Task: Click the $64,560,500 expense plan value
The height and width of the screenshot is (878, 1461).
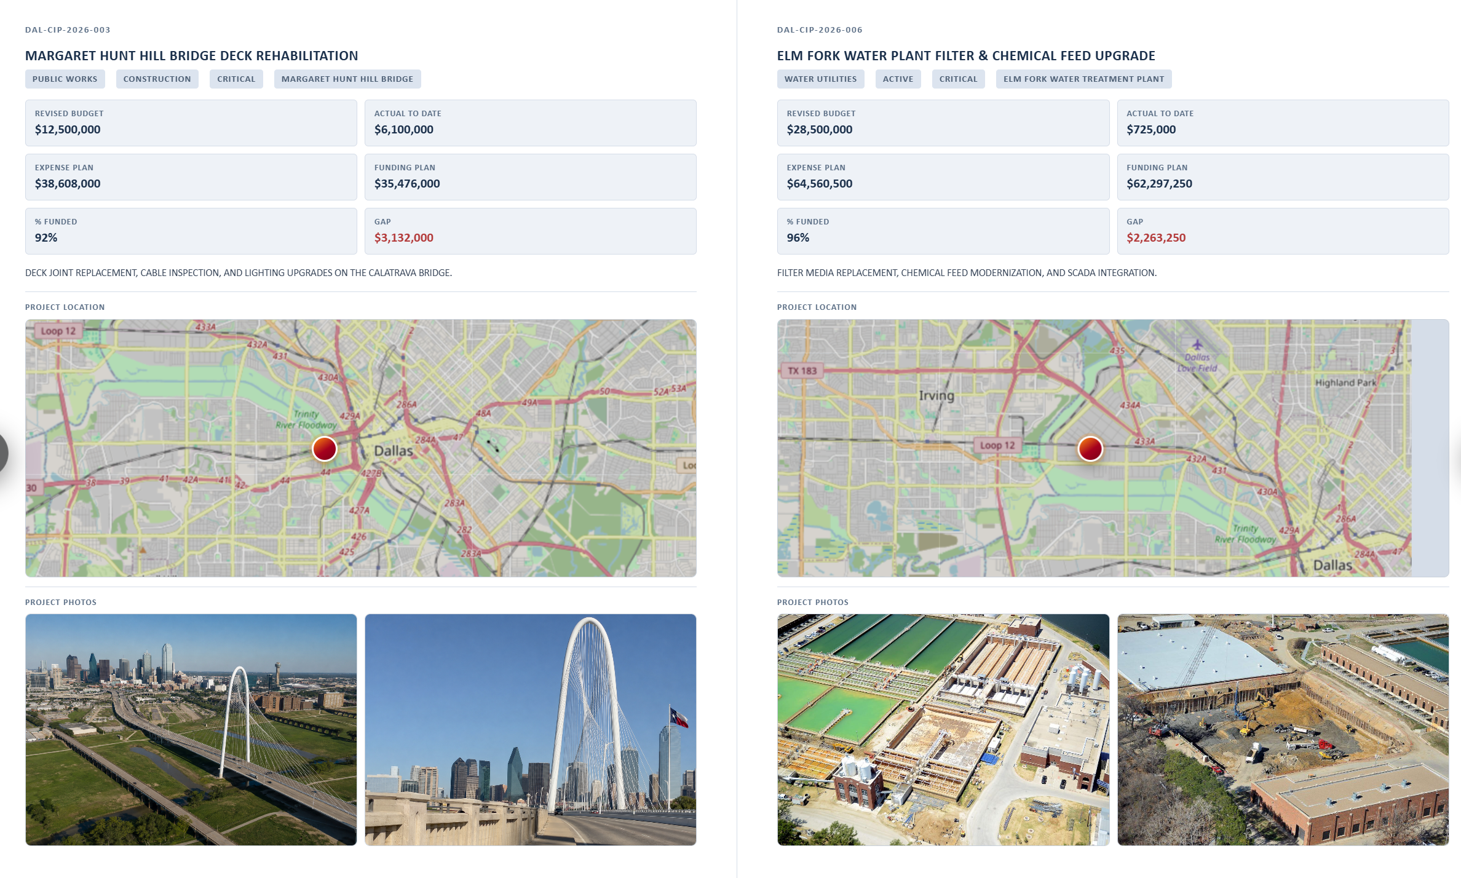Action: coord(820,184)
